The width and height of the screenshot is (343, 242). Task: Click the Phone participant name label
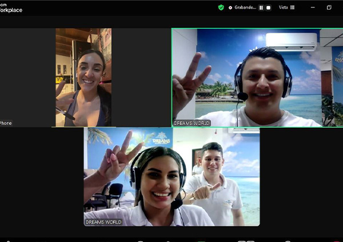(6, 123)
